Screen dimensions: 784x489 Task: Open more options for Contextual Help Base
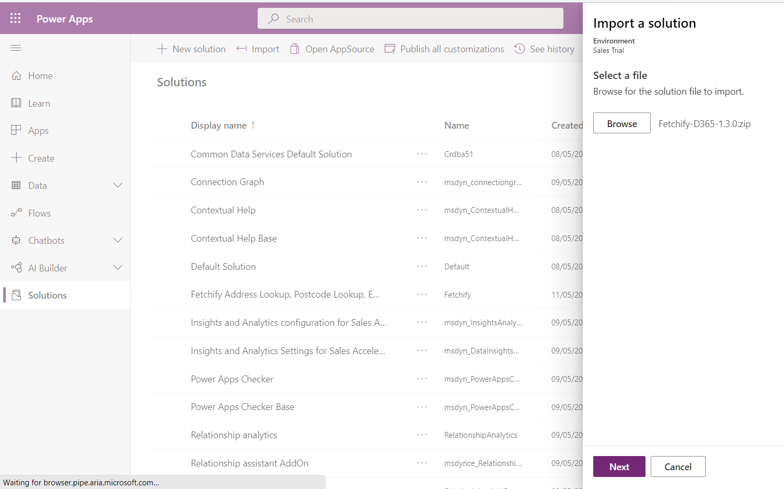tap(422, 238)
